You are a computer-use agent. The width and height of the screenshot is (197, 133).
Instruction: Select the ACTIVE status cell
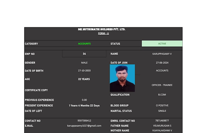(x=162, y=44)
